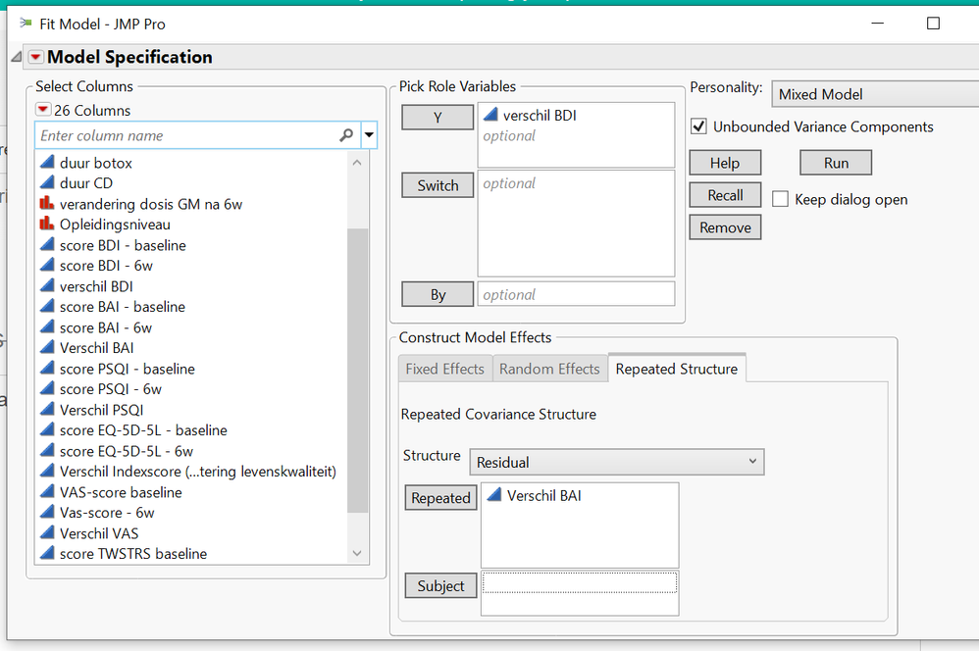Screen dimensions: 979x651
Task: Click the red triangle menu above 26 Columns
Action: pos(41,110)
